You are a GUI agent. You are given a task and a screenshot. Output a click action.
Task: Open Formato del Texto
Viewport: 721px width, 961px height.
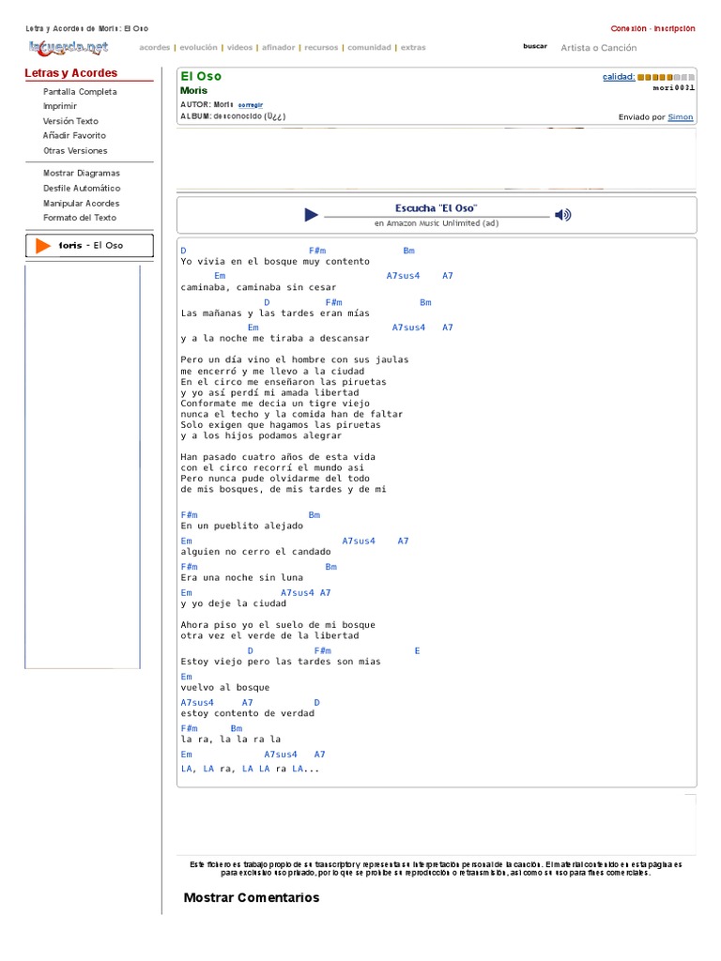coord(80,218)
